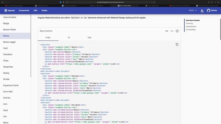Open the GitHub link
This screenshot has width=221, height=124.
[212, 10]
